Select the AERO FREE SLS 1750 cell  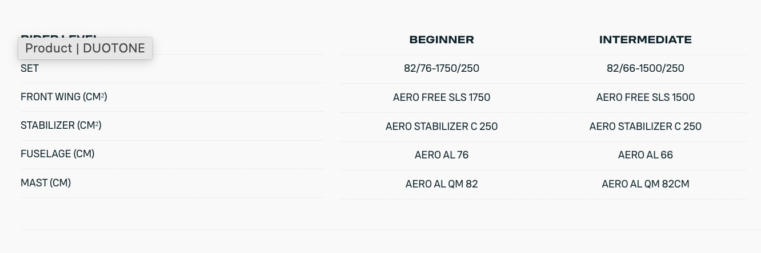[x=441, y=97]
